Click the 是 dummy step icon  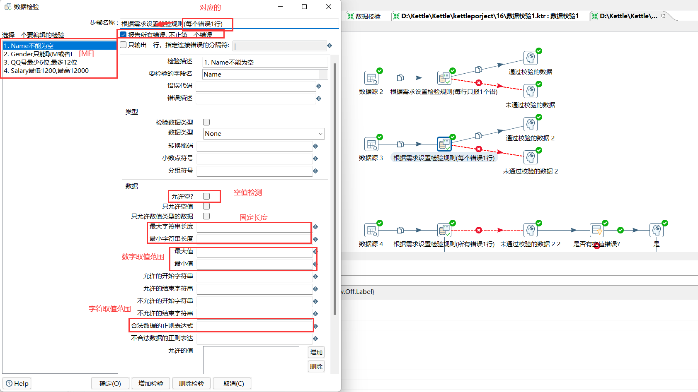[657, 230]
